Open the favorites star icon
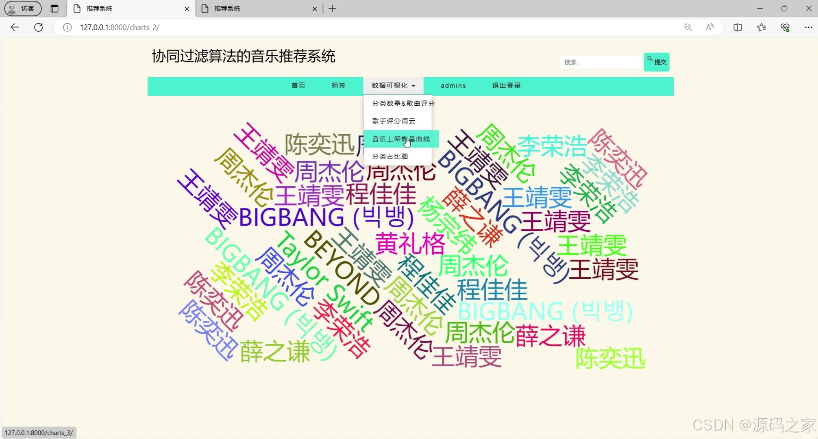Image resolution: width=818 pixels, height=439 pixels. pos(761,27)
